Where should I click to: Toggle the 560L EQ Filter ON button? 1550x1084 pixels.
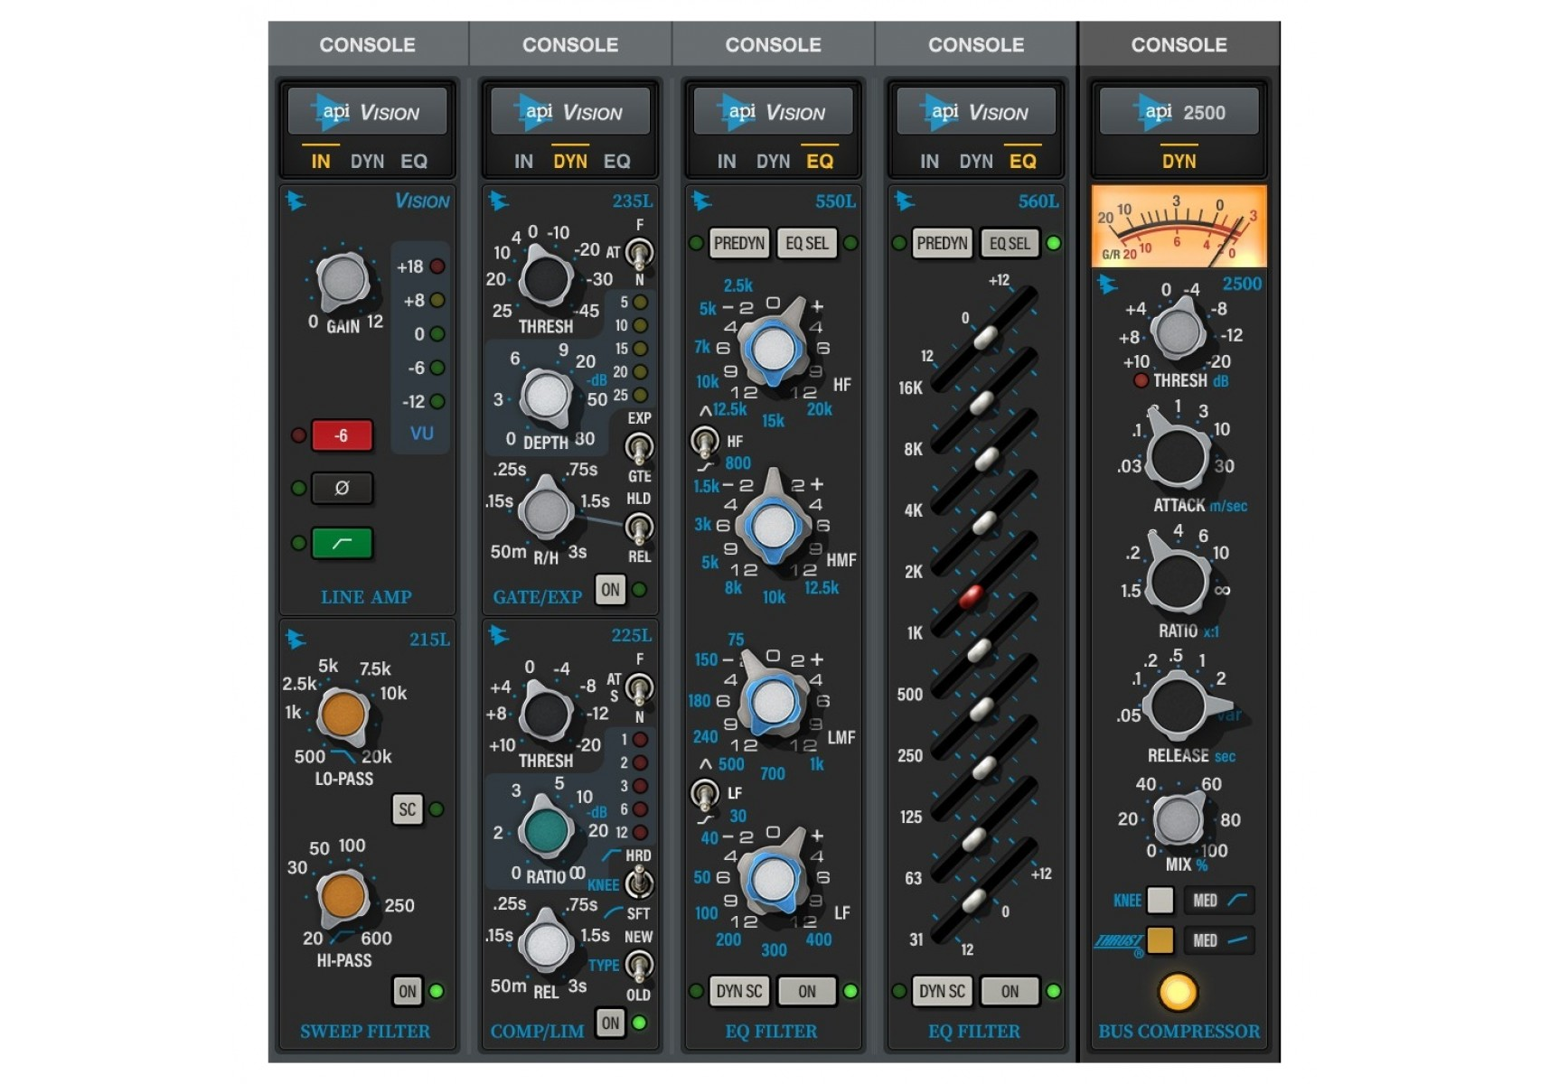click(1010, 991)
